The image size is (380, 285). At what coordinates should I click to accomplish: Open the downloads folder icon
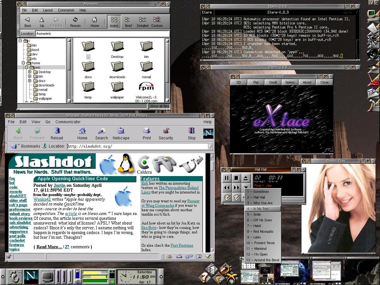click(x=117, y=70)
